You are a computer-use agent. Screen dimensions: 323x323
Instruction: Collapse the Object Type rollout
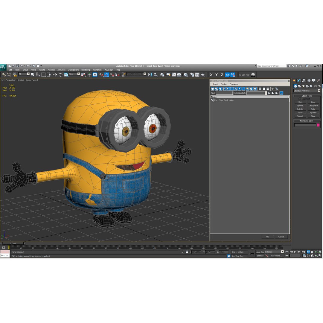[x=307, y=96]
